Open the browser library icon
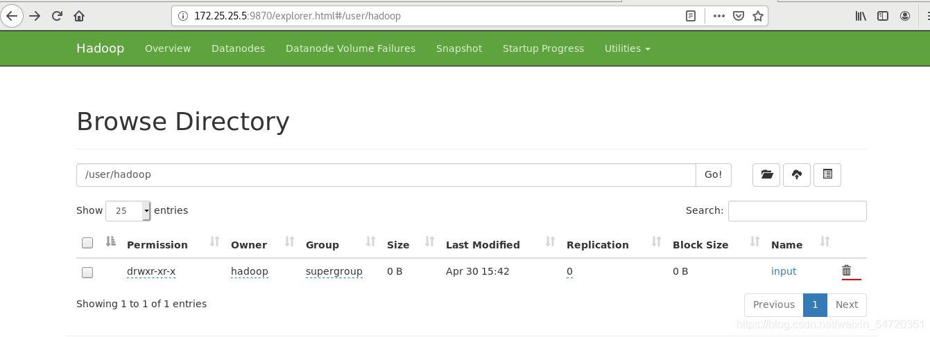The height and width of the screenshot is (337, 930). click(861, 15)
